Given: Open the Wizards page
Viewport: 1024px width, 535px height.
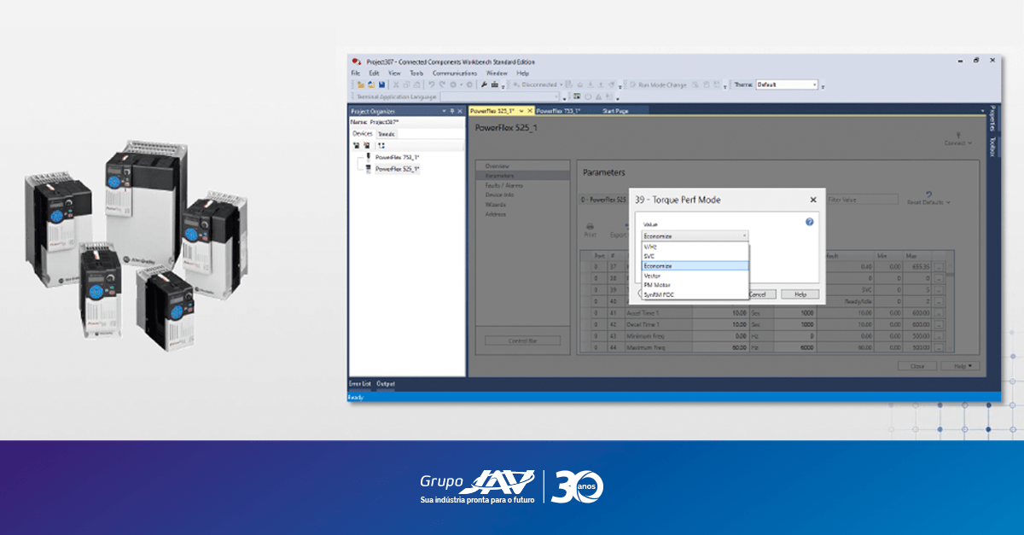Looking at the screenshot, I should 495,205.
